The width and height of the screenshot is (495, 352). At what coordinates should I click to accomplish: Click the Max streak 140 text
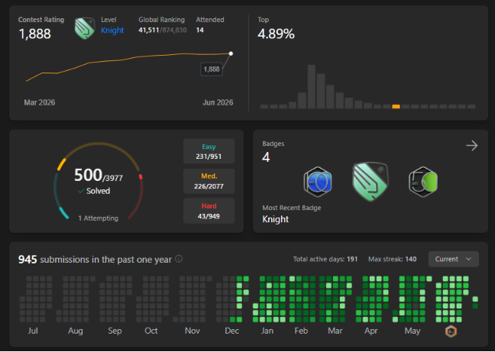click(392, 260)
